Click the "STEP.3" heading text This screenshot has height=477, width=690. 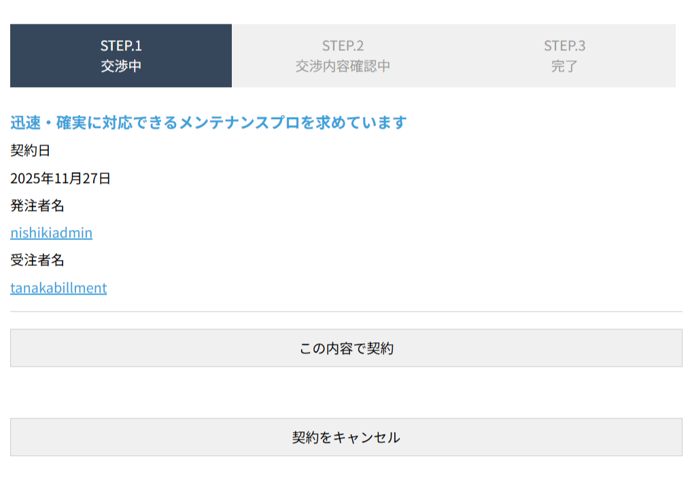[x=564, y=46]
